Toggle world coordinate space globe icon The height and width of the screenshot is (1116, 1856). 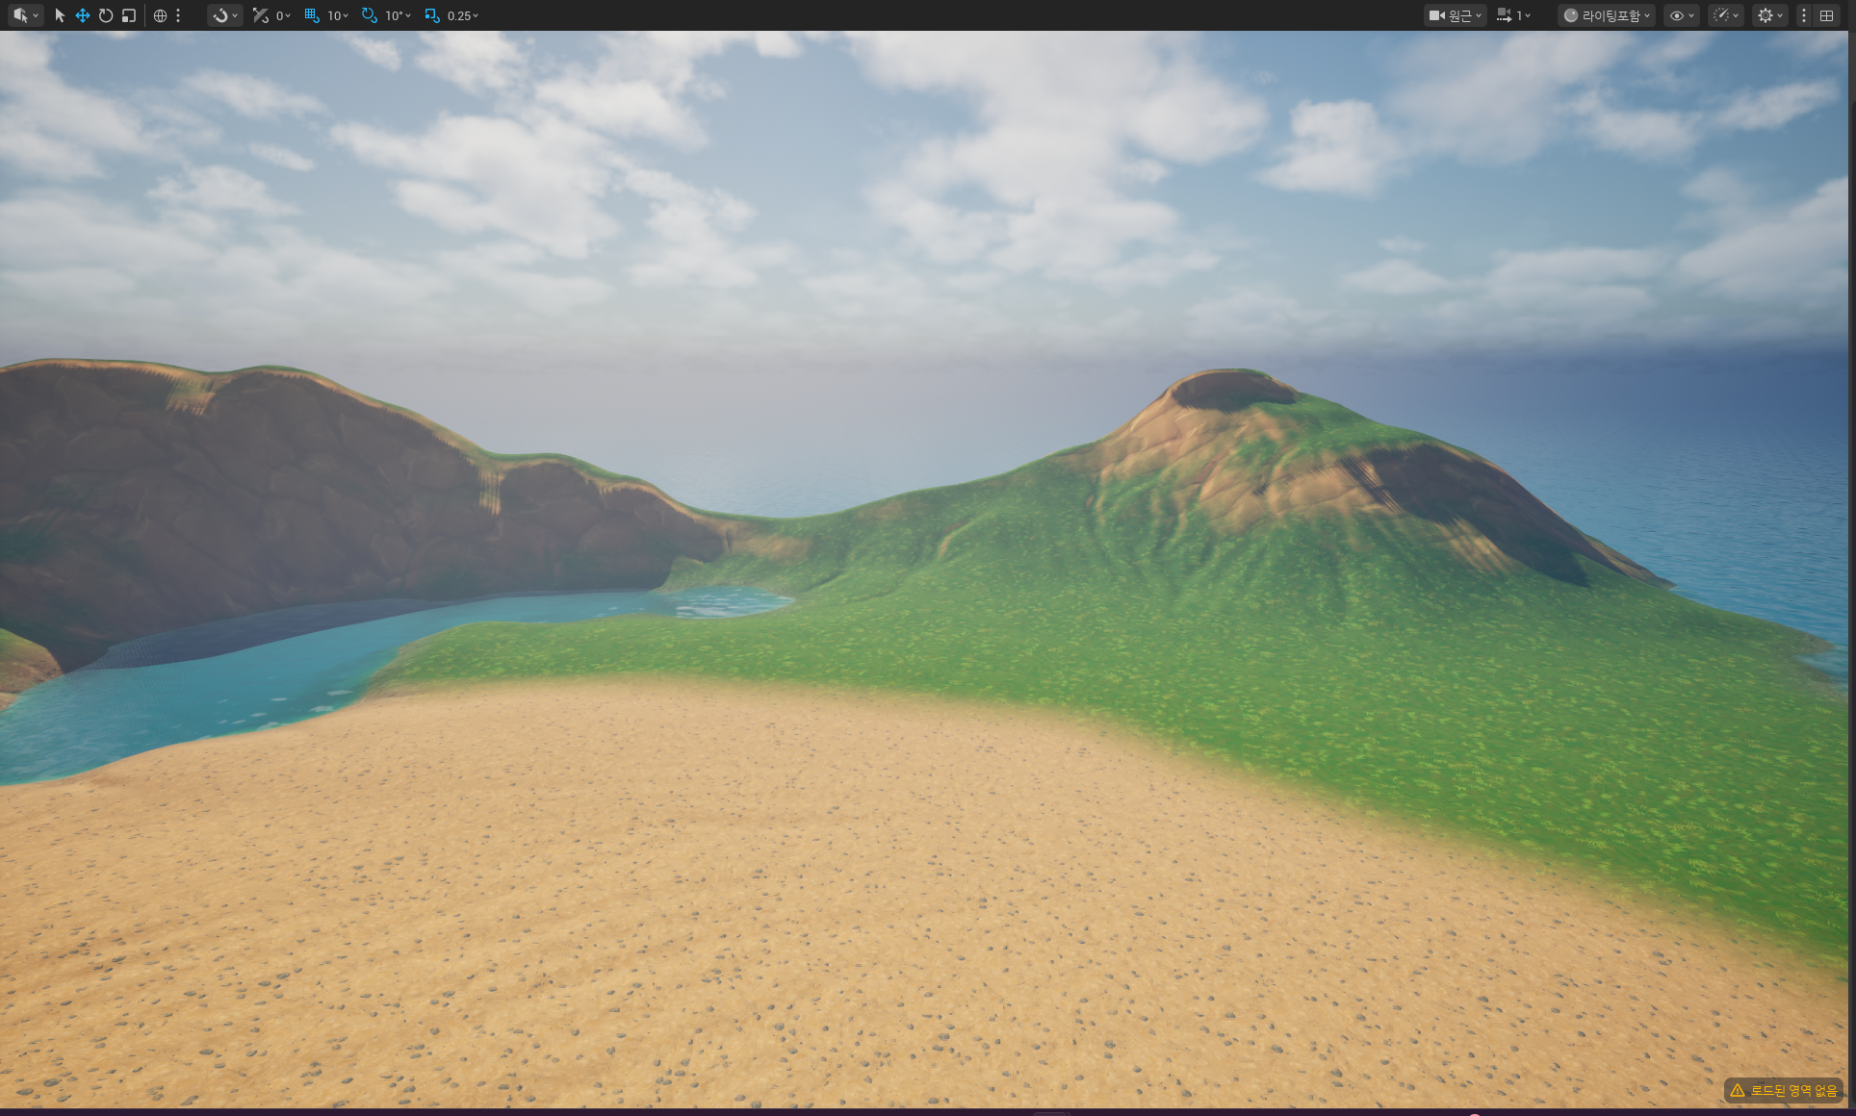click(160, 15)
